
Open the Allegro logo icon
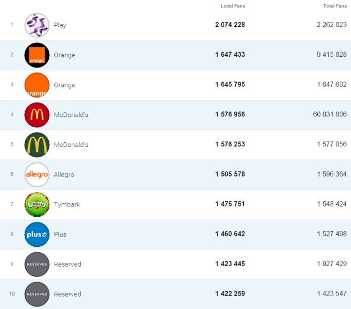click(x=37, y=175)
